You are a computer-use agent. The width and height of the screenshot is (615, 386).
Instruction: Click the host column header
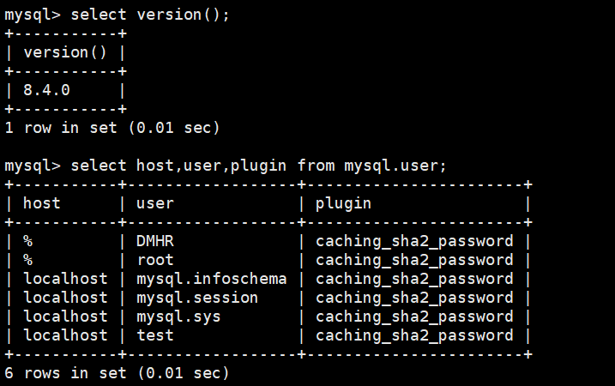tap(41, 203)
